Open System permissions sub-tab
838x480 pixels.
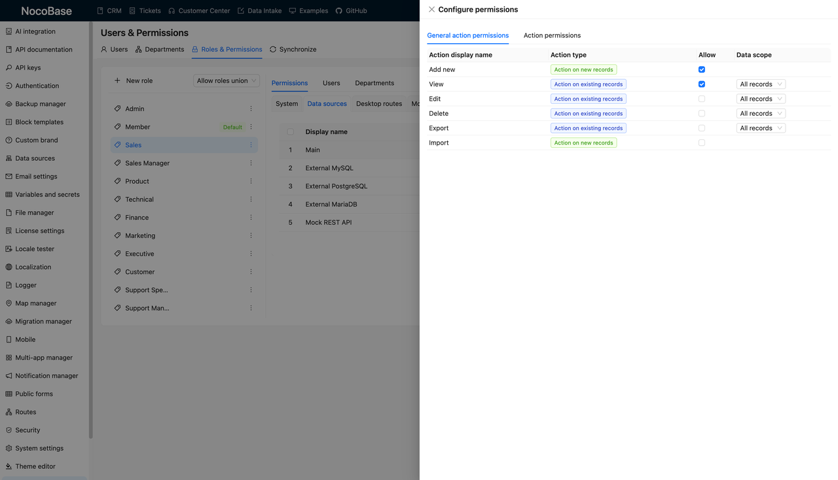tap(287, 103)
